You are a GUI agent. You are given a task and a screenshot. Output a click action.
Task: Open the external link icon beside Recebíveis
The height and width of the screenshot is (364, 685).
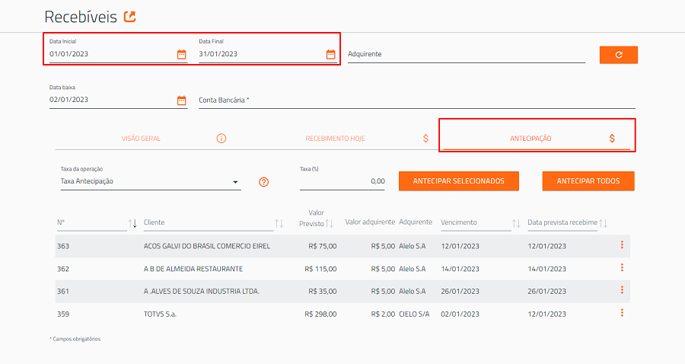tap(129, 17)
